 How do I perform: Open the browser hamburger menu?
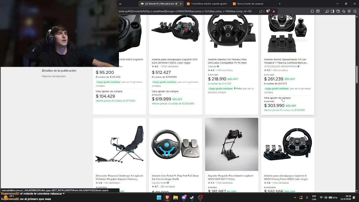click(x=355, y=11)
